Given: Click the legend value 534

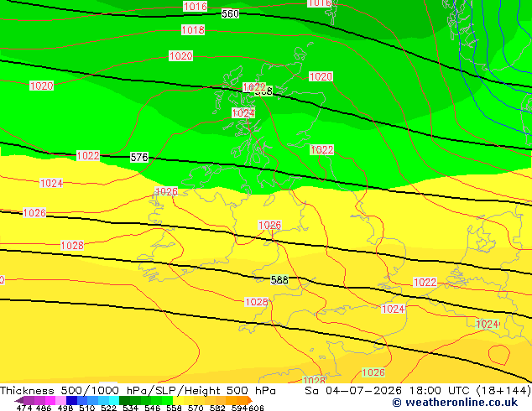Looking at the screenshot, I should point(130,408).
